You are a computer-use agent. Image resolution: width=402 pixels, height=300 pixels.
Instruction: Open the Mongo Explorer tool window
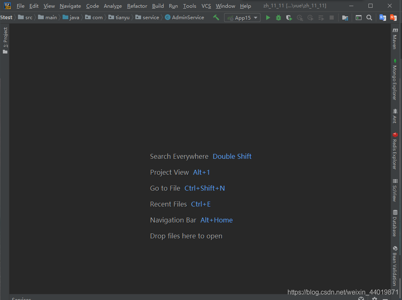pos(395,79)
